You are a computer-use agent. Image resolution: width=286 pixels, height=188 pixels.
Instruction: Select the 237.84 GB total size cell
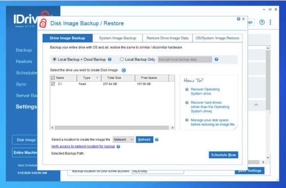click(110, 84)
